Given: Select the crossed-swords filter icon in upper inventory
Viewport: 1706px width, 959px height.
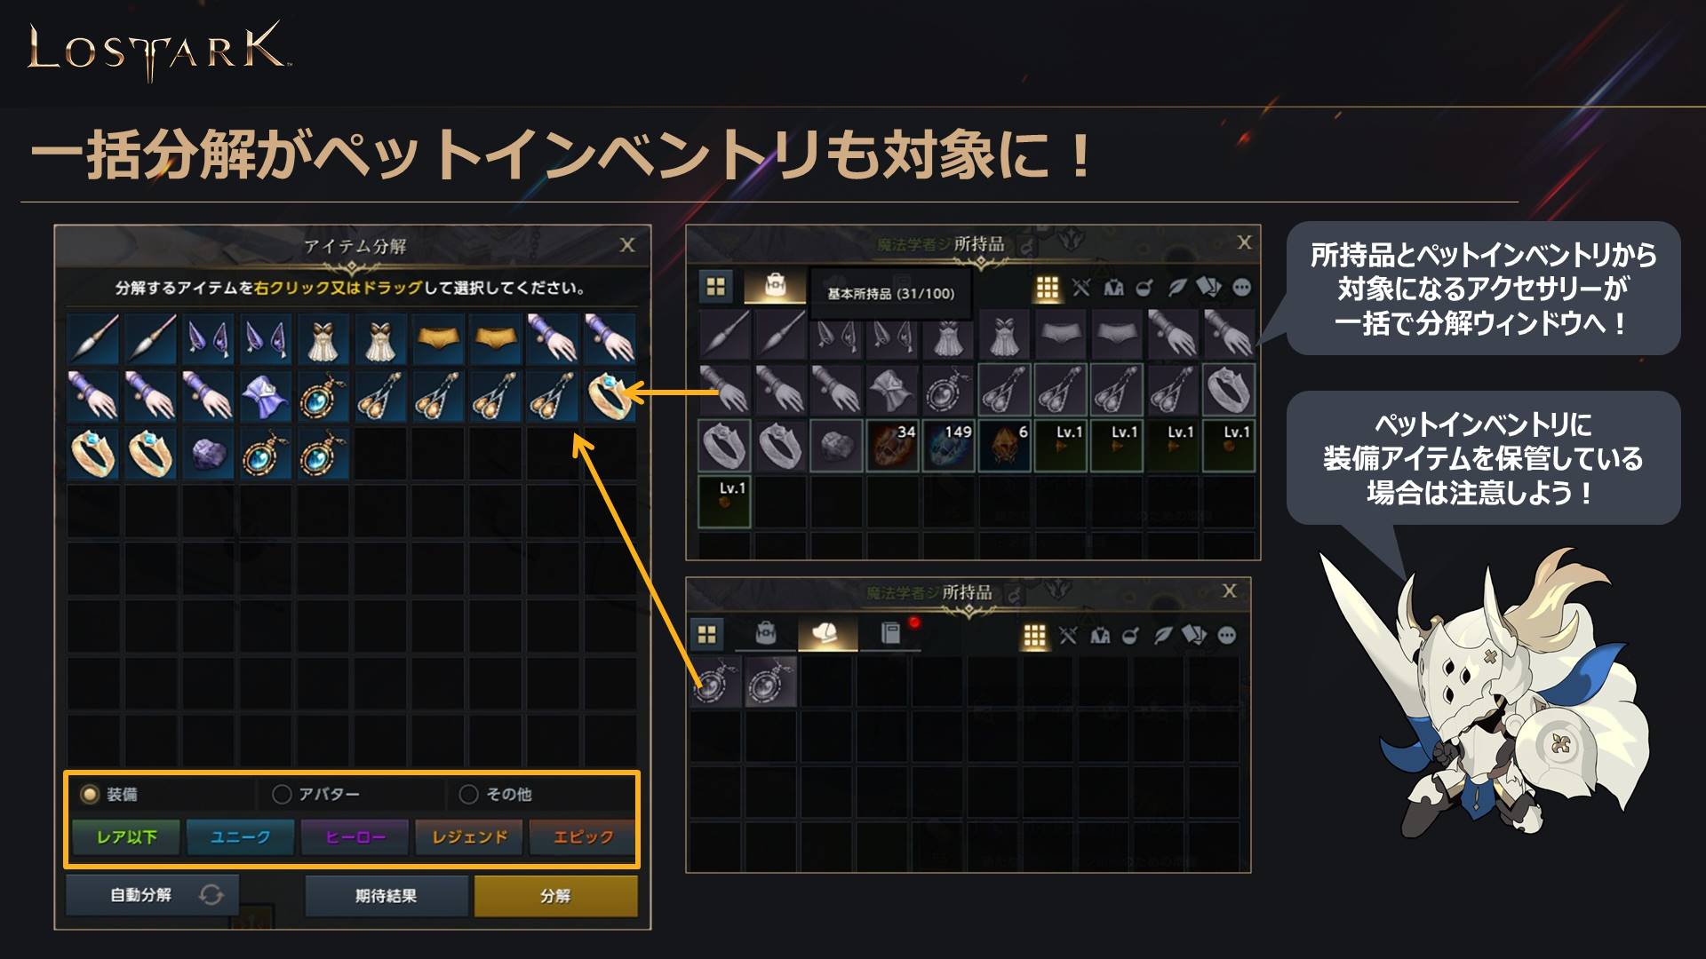Looking at the screenshot, I should [1081, 287].
